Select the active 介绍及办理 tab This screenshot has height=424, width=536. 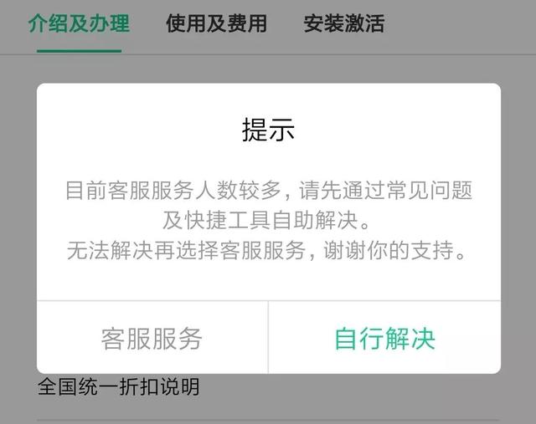79,23
